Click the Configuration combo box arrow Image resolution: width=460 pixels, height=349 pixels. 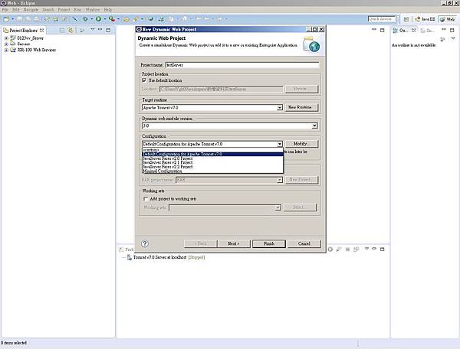coord(280,144)
